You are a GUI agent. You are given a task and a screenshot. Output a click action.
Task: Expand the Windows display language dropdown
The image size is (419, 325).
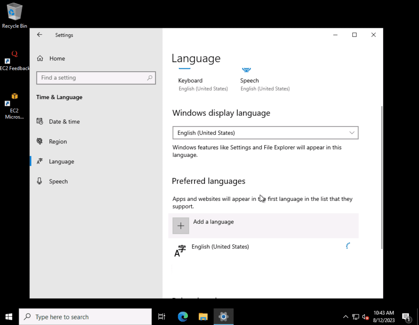click(x=352, y=133)
